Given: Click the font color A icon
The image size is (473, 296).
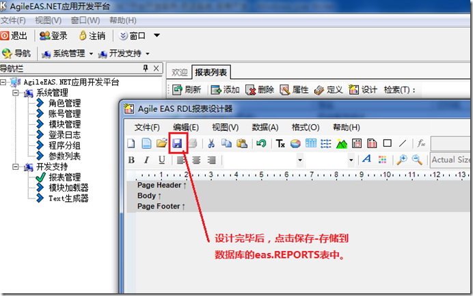Looking at the screenshot, I should click(367, 160).
